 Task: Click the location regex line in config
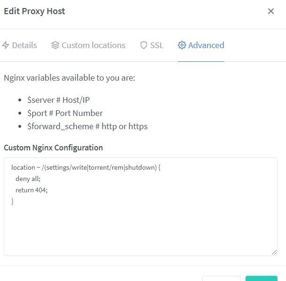tap(86, 167)
